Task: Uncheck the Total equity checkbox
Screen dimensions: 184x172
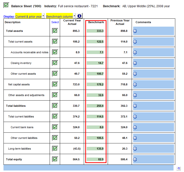Action: click(x=55, y=159)
